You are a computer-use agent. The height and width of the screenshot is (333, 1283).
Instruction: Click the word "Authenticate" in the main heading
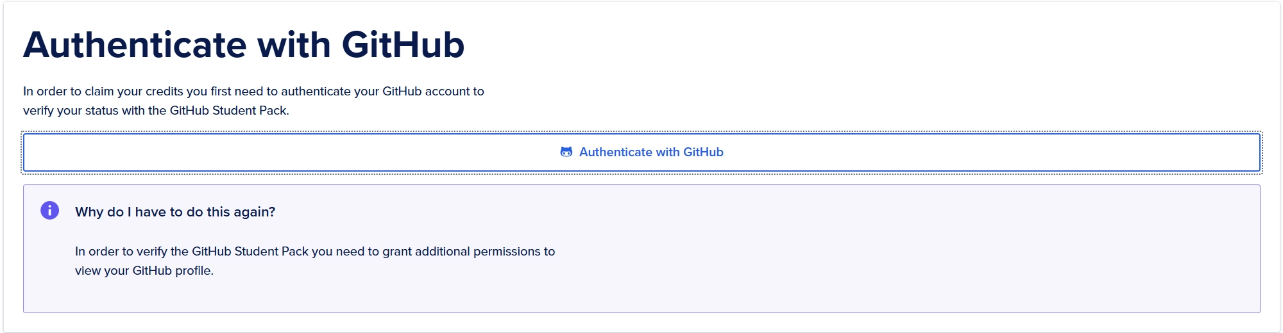135,45
